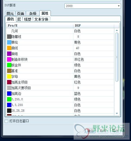Click the brown swatch for 基准
This screenshot has height=141, width=131.
pos(9,71)
